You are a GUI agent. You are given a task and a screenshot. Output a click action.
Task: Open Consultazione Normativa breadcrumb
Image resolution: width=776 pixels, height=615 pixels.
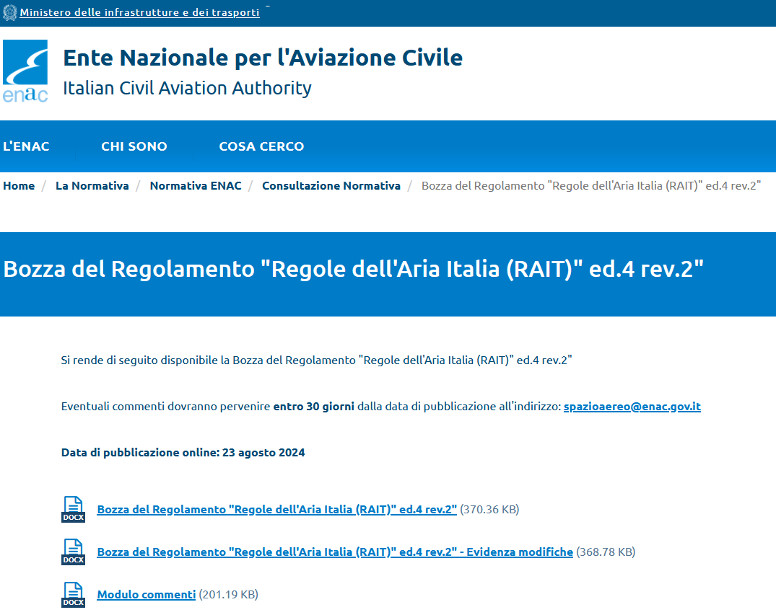[331, 186]
